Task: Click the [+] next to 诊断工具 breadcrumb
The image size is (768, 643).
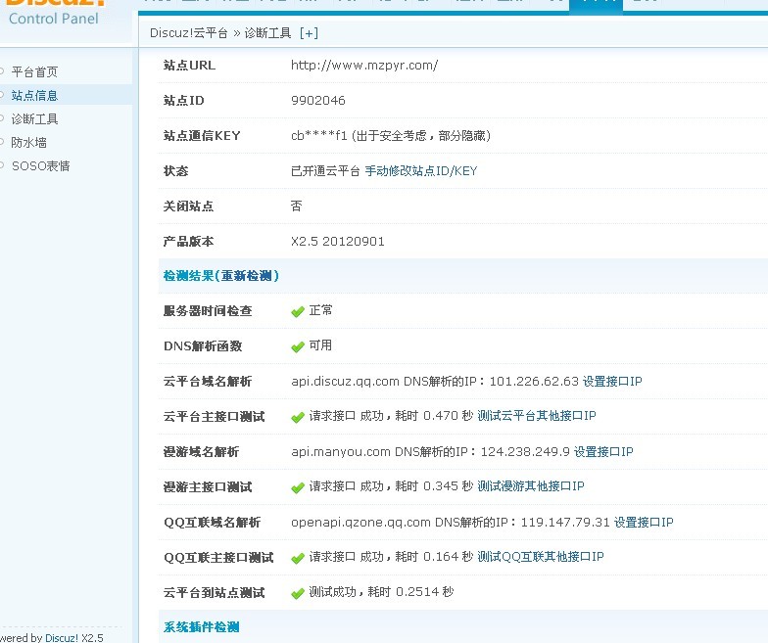Action: pos(309,33)
